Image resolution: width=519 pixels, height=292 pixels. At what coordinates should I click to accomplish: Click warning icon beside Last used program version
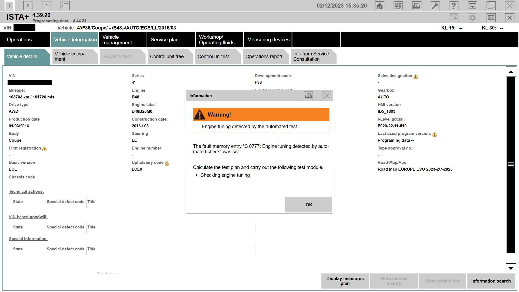[435, 134]
